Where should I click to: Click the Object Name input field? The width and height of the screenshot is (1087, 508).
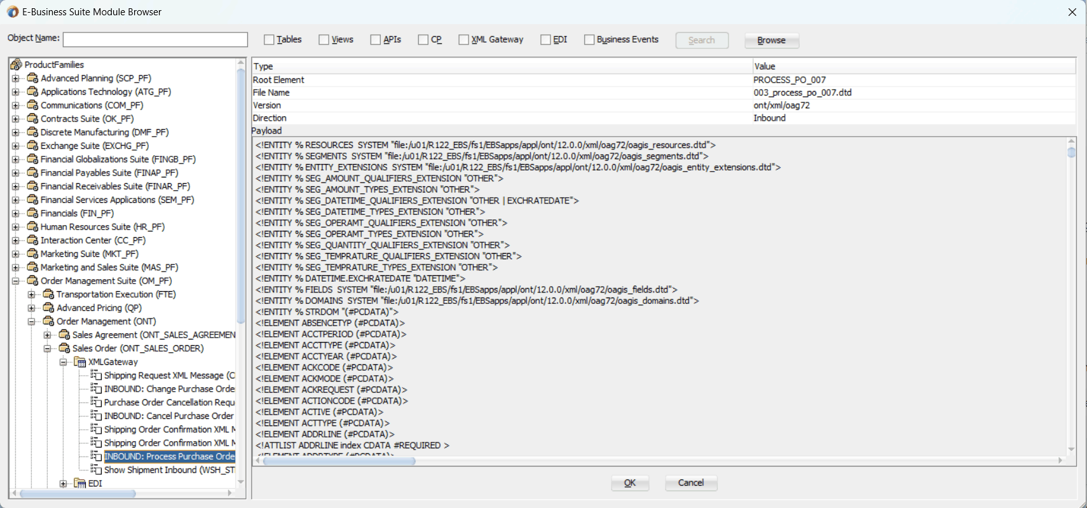[155, 39]
